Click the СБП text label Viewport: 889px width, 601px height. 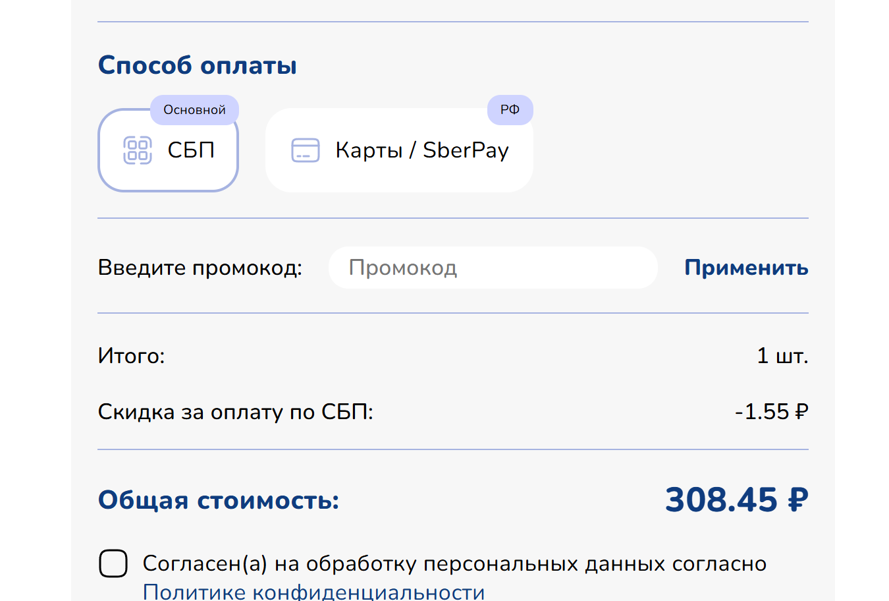click(x=191, y=150)
